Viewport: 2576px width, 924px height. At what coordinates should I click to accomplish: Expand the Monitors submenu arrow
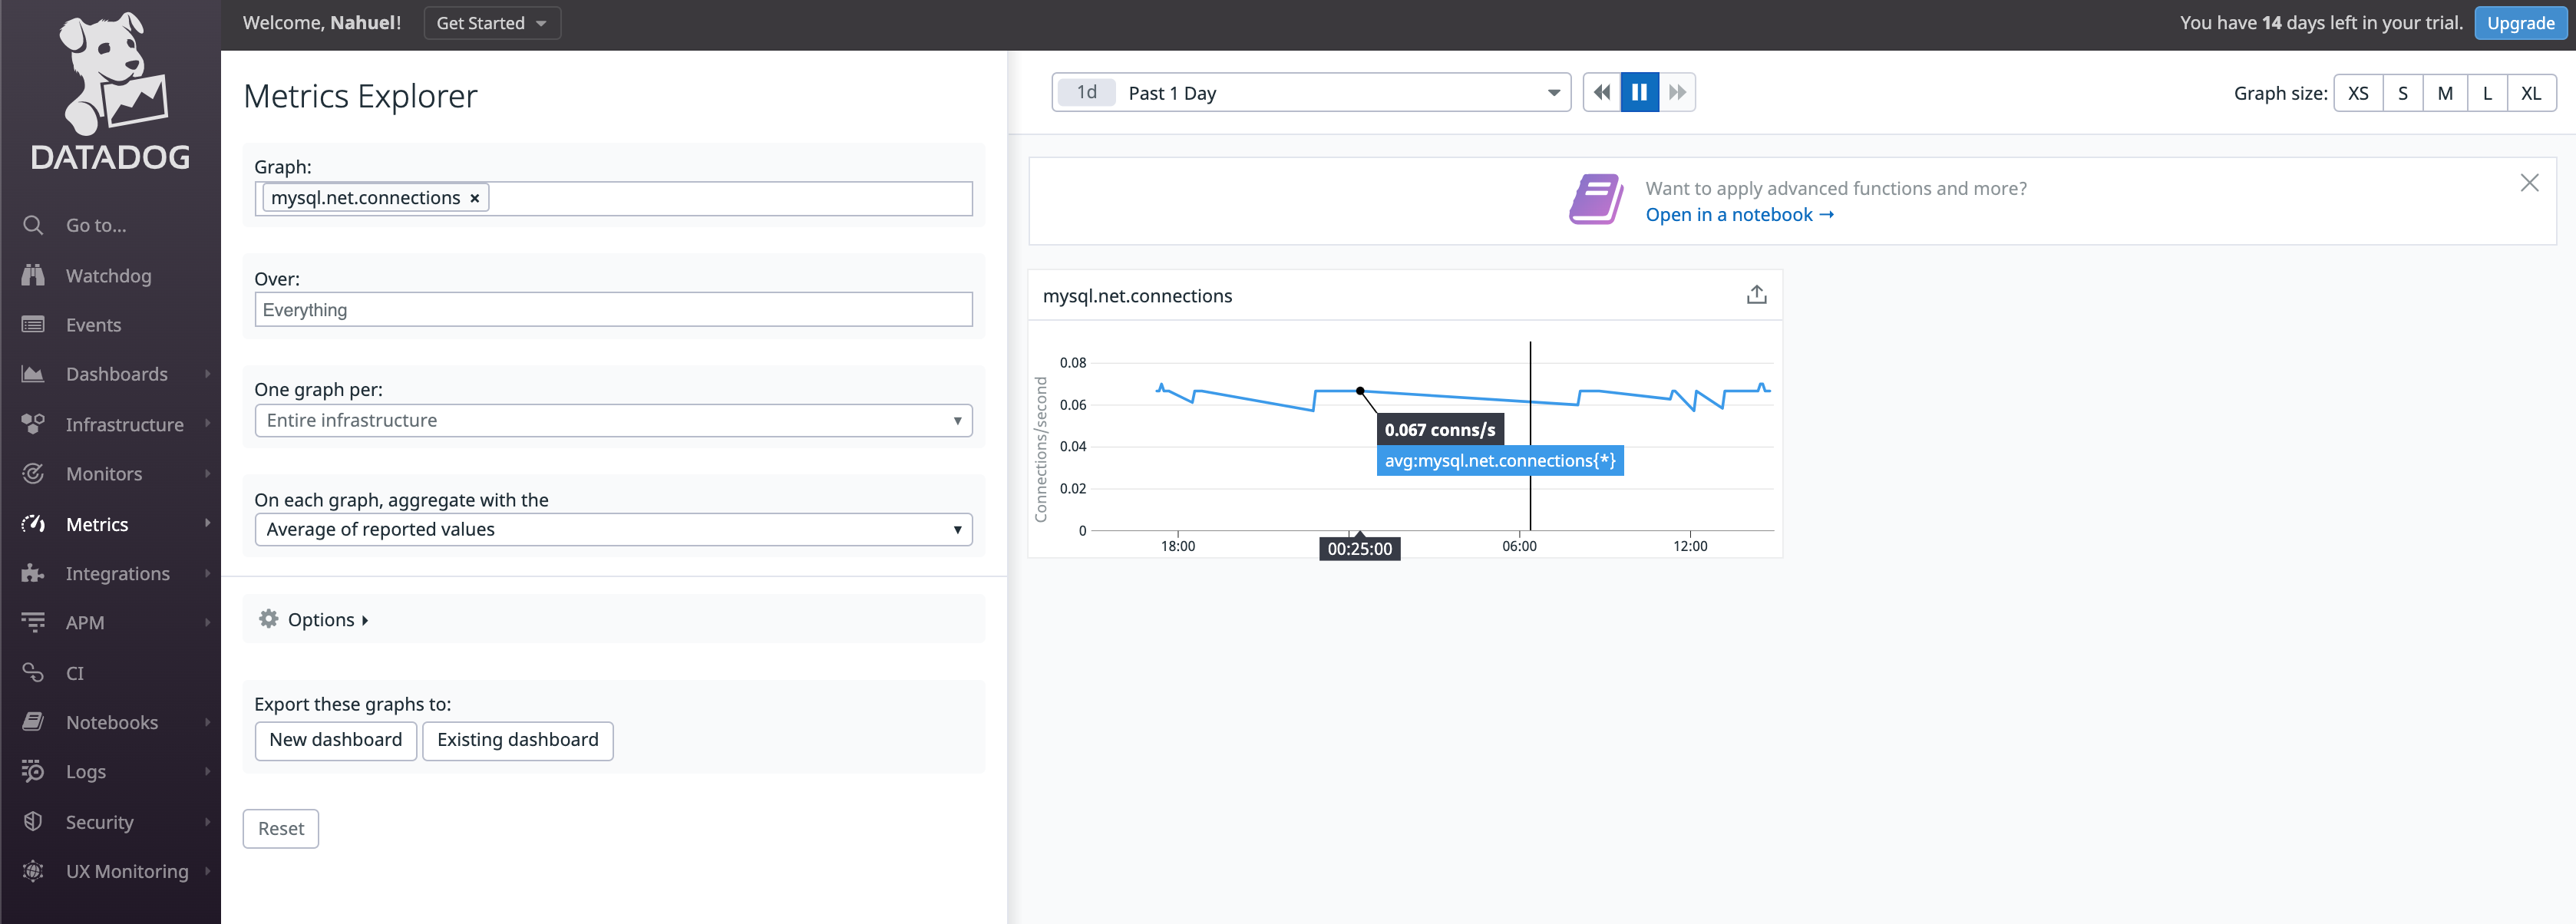pos(207,473)
